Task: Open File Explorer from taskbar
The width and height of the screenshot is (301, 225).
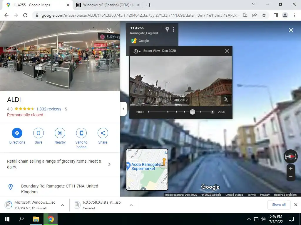Action: click(36, 219)
